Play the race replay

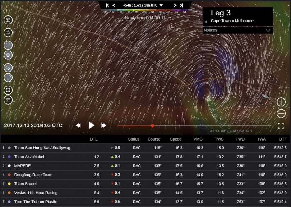point(91,125)
